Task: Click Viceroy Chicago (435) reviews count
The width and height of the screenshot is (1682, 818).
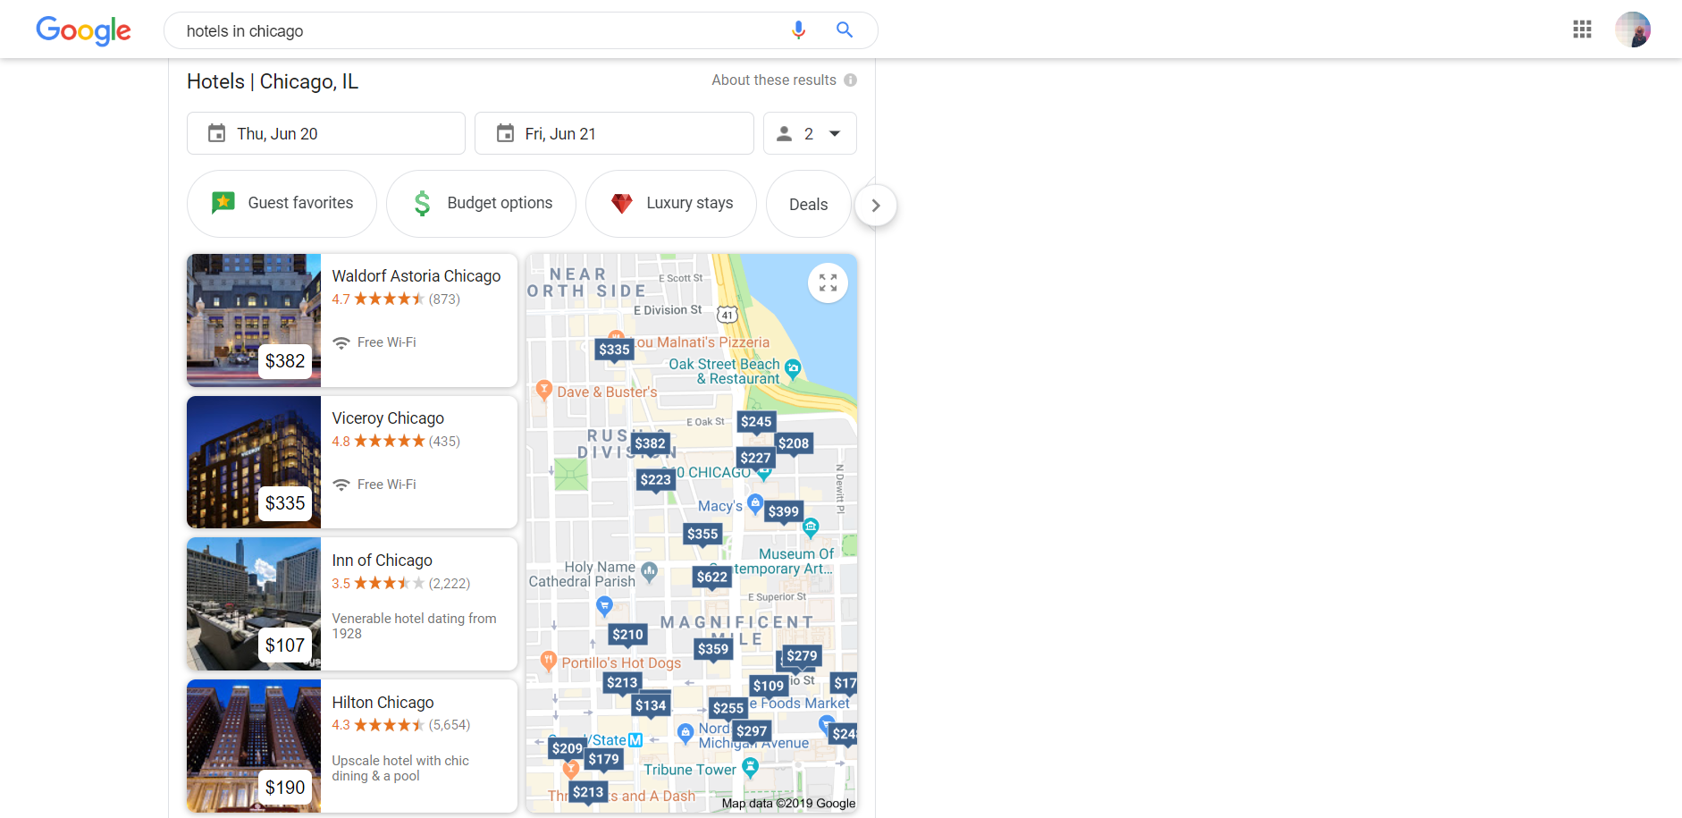Action: (x=444, y=442)
